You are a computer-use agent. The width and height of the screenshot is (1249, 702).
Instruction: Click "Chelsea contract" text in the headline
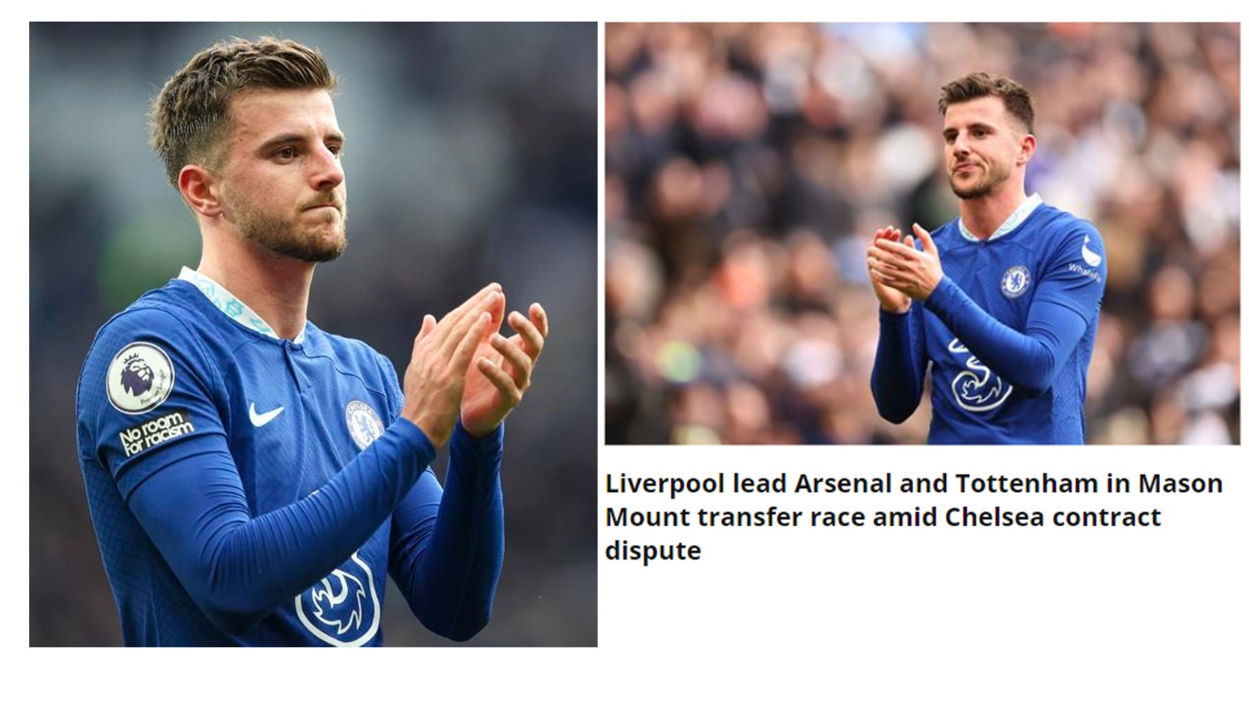click(1052, 516)
